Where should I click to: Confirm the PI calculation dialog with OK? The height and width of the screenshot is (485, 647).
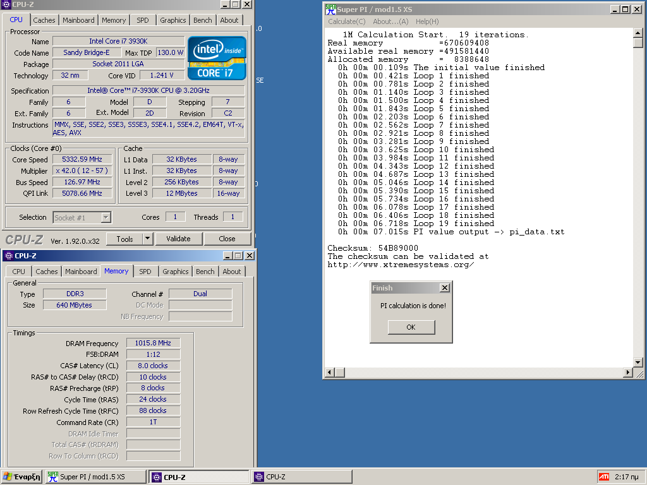(411, 327)
